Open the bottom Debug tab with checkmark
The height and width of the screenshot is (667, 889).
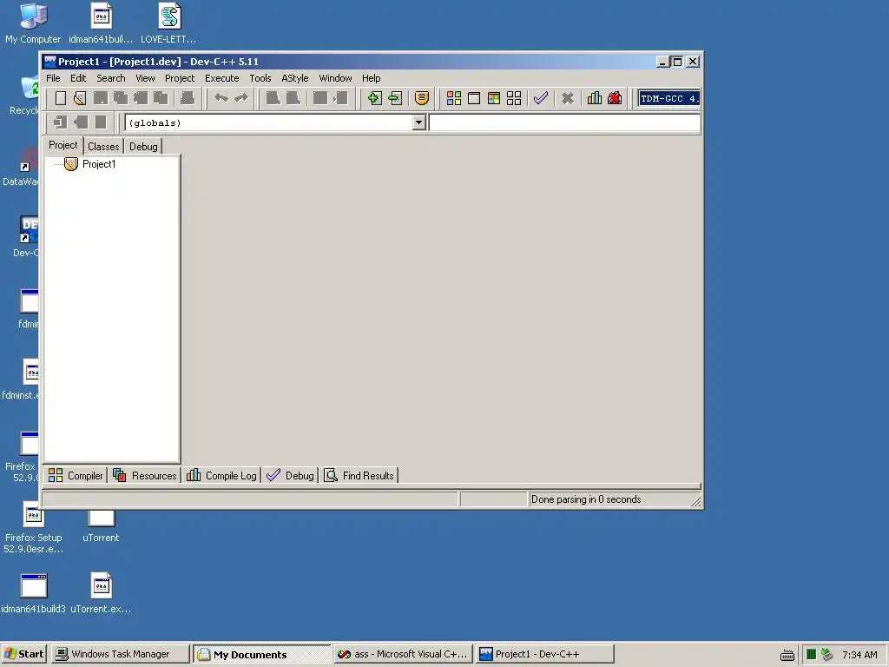(290, 475)
